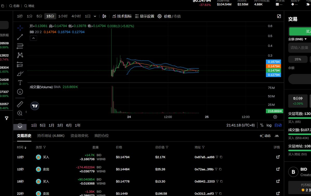Open the chart settings gear

pyautogui.click(x=160, y=16)
